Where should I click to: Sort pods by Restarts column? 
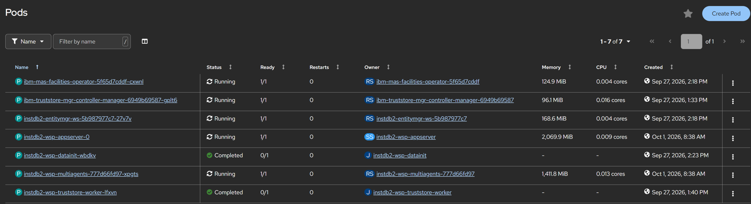338,67
